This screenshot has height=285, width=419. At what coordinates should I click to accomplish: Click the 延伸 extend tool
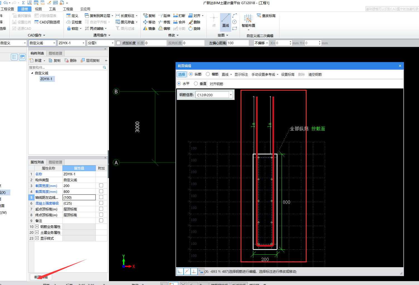pyautogui.click(x=164, y=16)
